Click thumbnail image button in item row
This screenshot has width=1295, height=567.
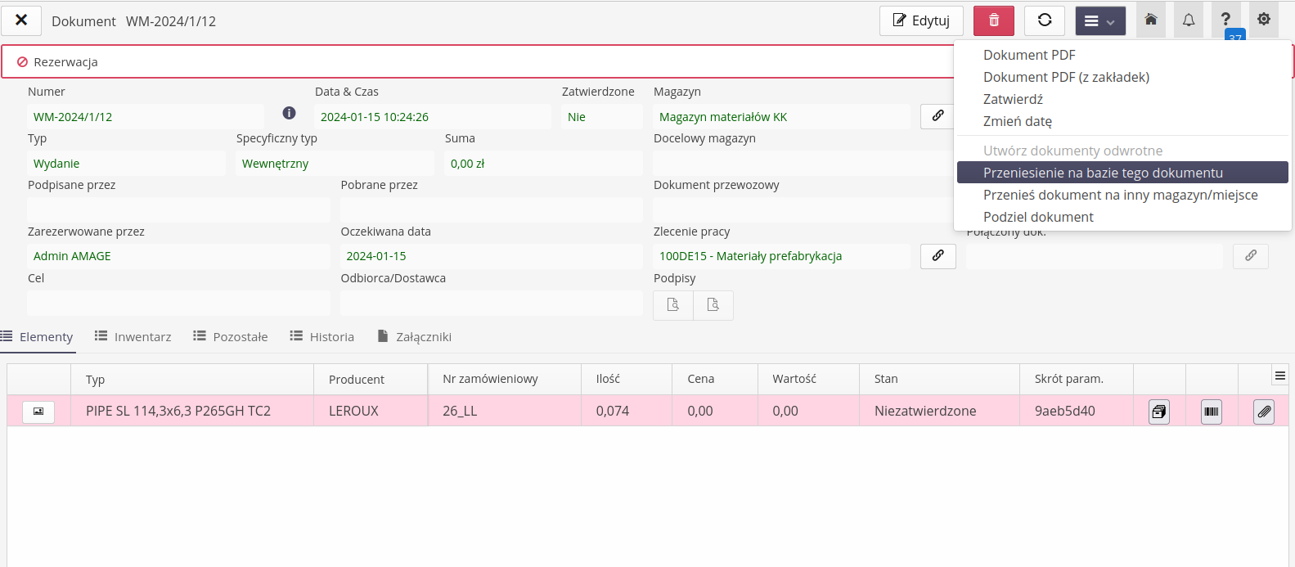[x=38, y=412]
